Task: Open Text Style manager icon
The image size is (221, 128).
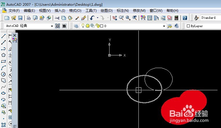Action: click(x=196, y=18)
